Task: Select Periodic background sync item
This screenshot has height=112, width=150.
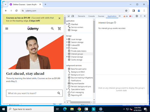Action: [x=81, y=86]
